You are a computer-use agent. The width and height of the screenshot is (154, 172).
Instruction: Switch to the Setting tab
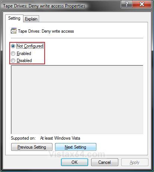coord(14,18)
